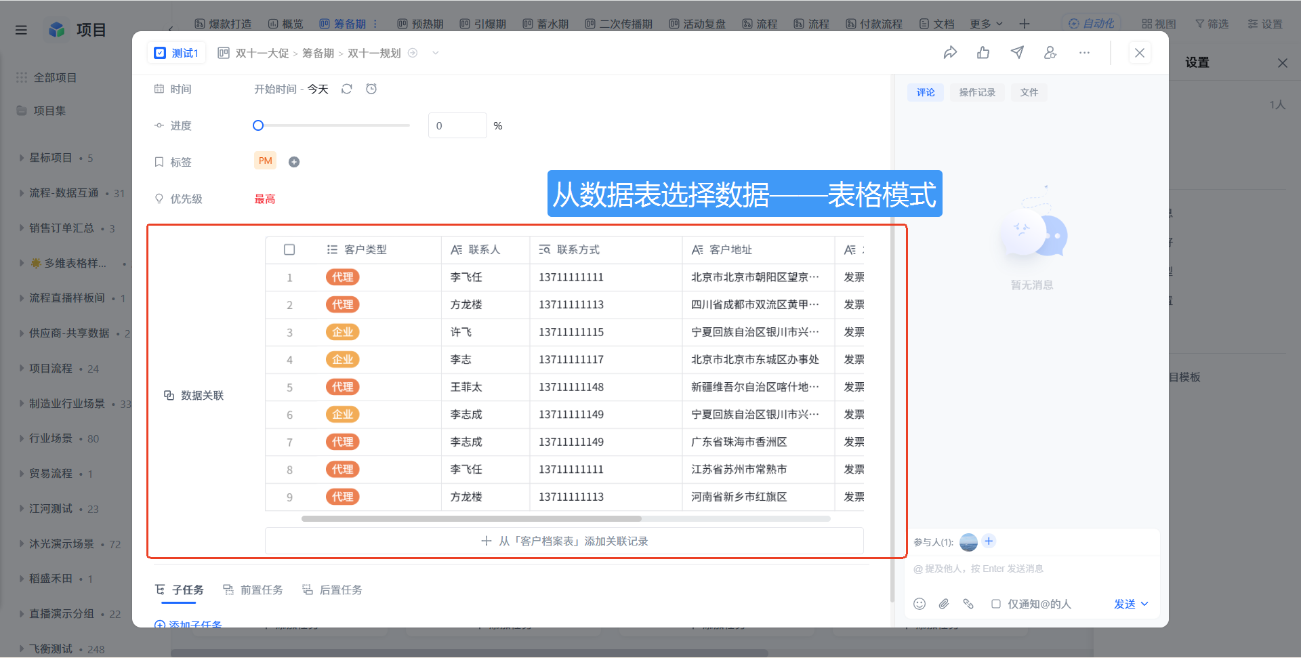1301x658 pixels.
Task: Open the three-dot more options menu
Action: [1084, 53]
